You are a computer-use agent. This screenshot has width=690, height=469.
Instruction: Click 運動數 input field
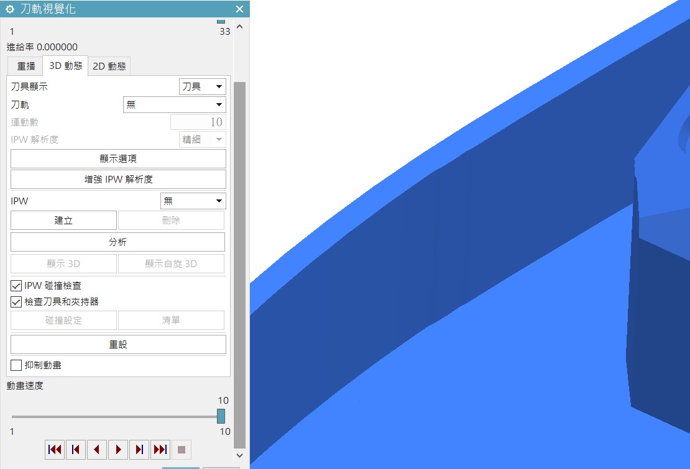(198, 122)
